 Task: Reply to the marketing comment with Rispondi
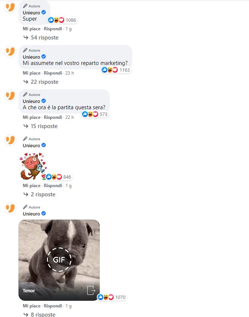53,73
